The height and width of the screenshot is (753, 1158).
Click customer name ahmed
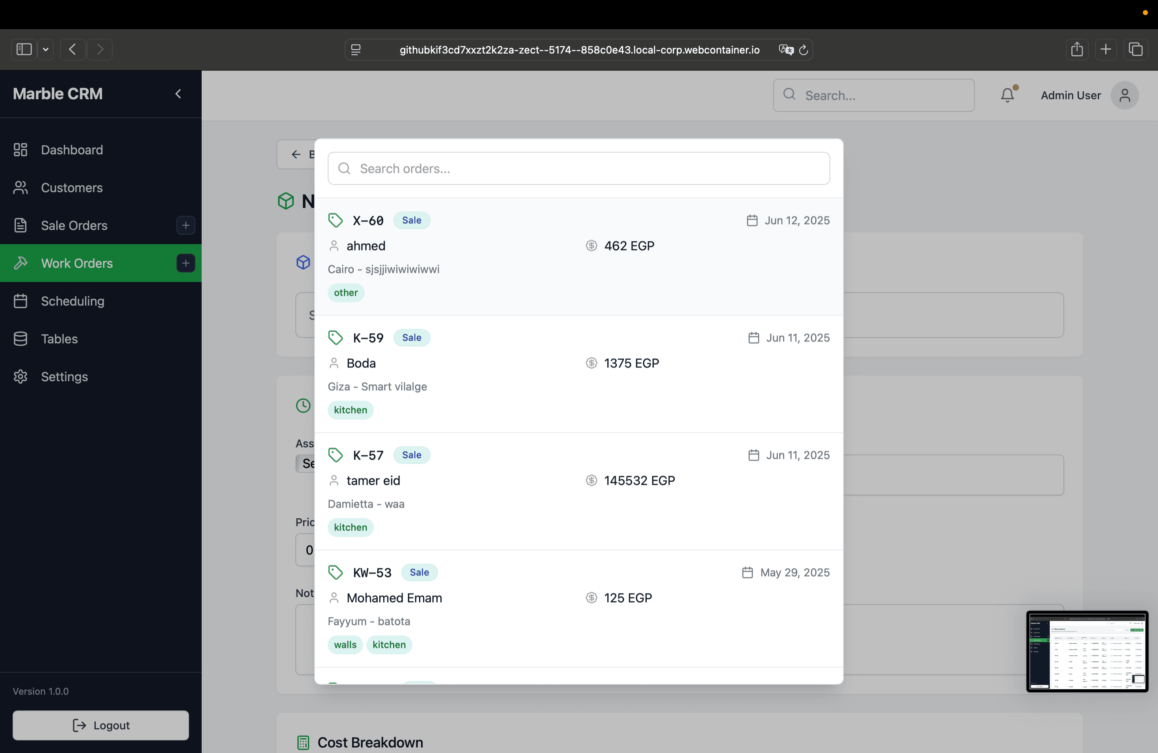point(366,246)
